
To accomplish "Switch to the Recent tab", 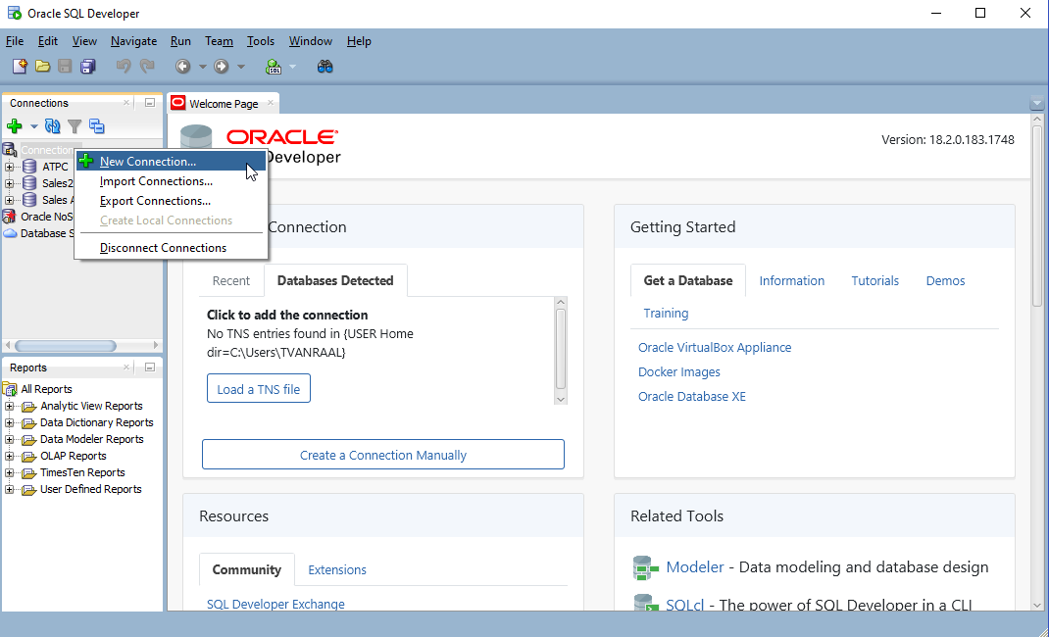I will pos(230,280).
